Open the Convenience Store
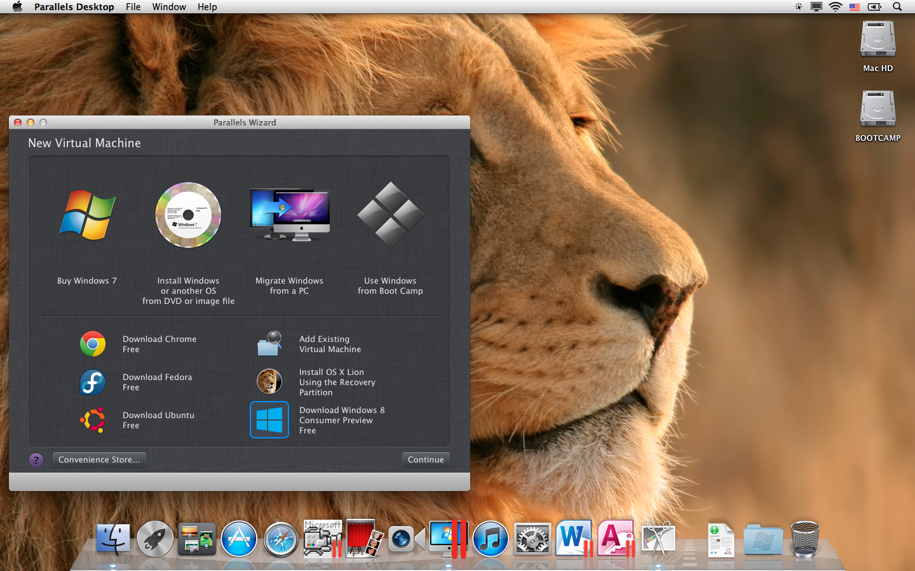 [99, 460]
